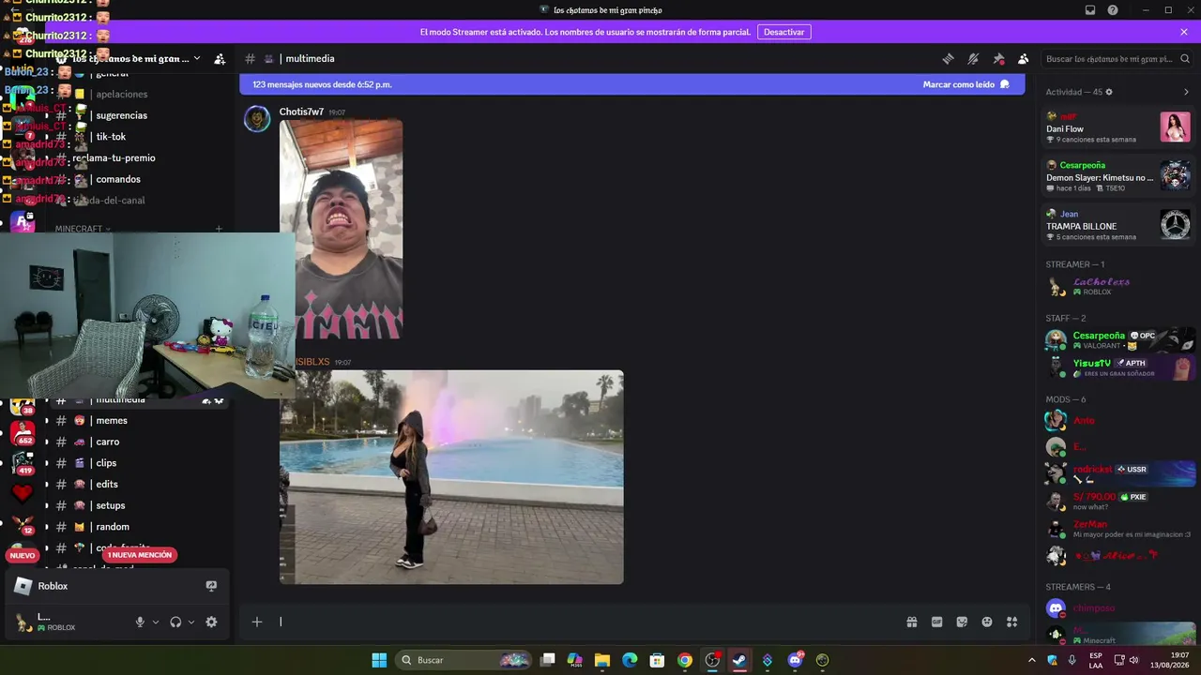Select YisusTV in the STAFF list
This screenshot has width=1201, height=675.
(1118, 367)
